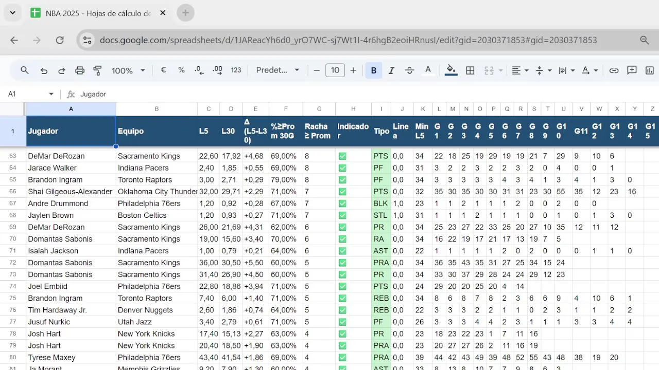Select the Oklahoma City Thunder cell

[x=157, y=192]
